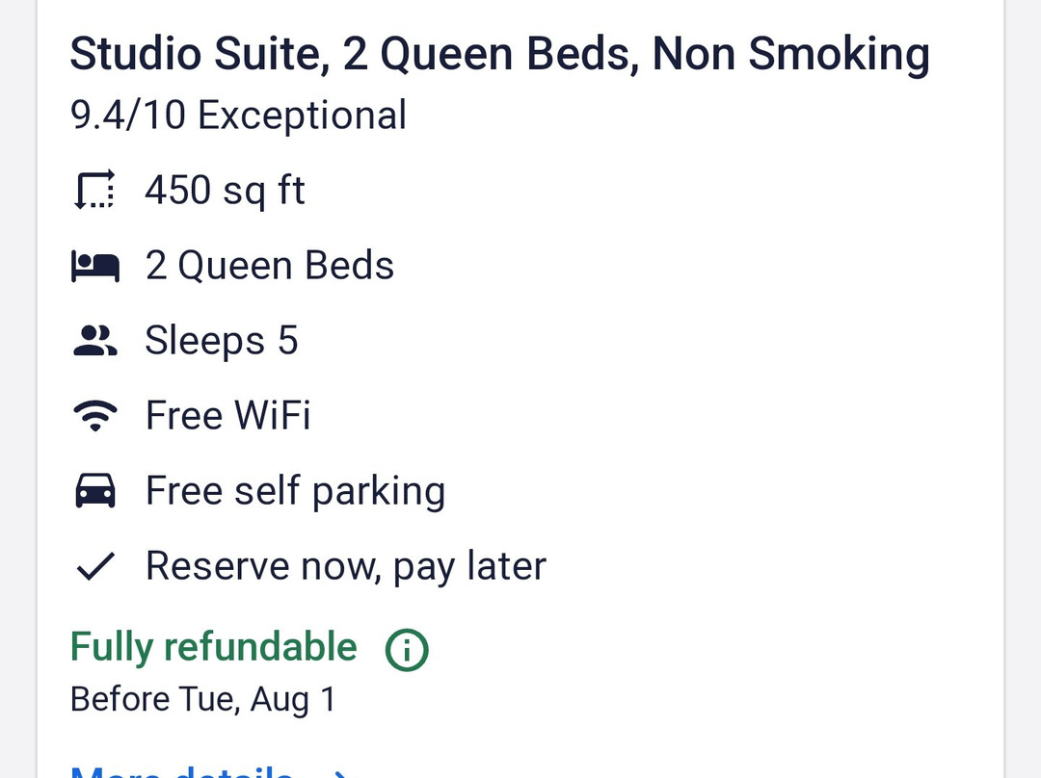Select the Free WiFi amenity row
Image resolution: width=1041 pixels, height=778 pixels.
(227, 414)
